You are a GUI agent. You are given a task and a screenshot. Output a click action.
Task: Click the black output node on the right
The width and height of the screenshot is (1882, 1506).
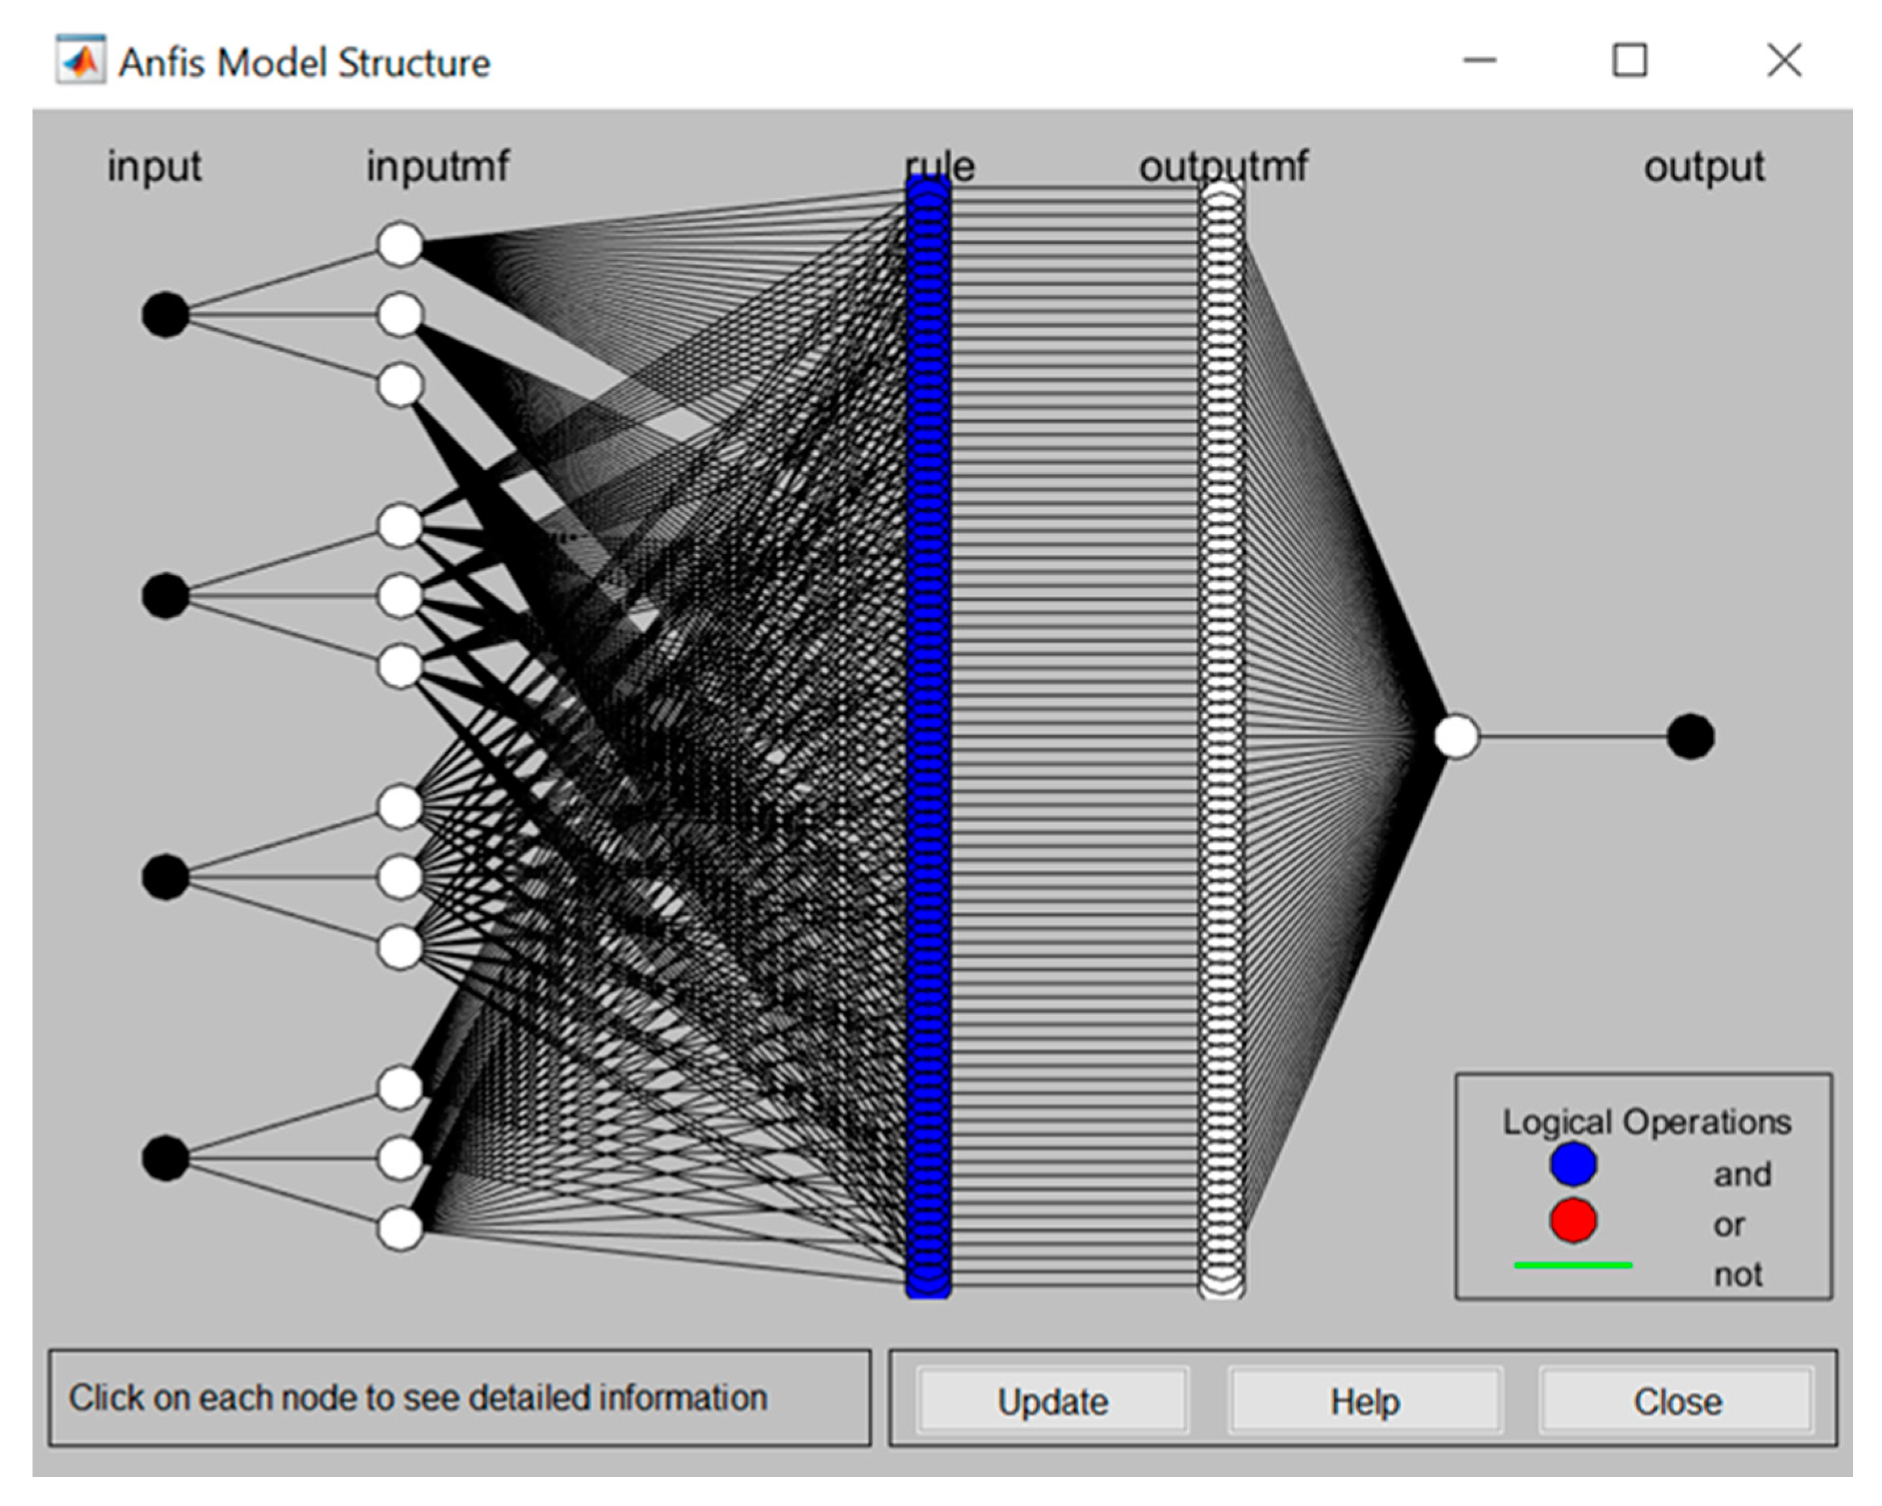[1690, 736]
